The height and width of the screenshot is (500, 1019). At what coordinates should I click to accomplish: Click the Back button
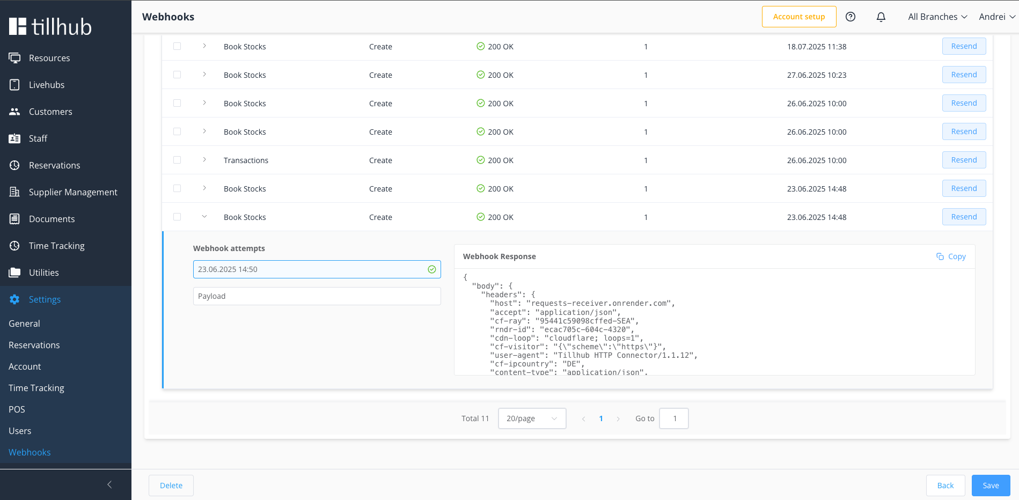[x=945, y=486]
